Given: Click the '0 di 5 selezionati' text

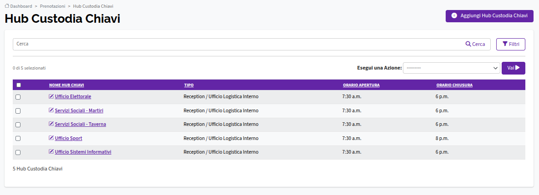Looking at the screenshot, I should click(29, 68).
